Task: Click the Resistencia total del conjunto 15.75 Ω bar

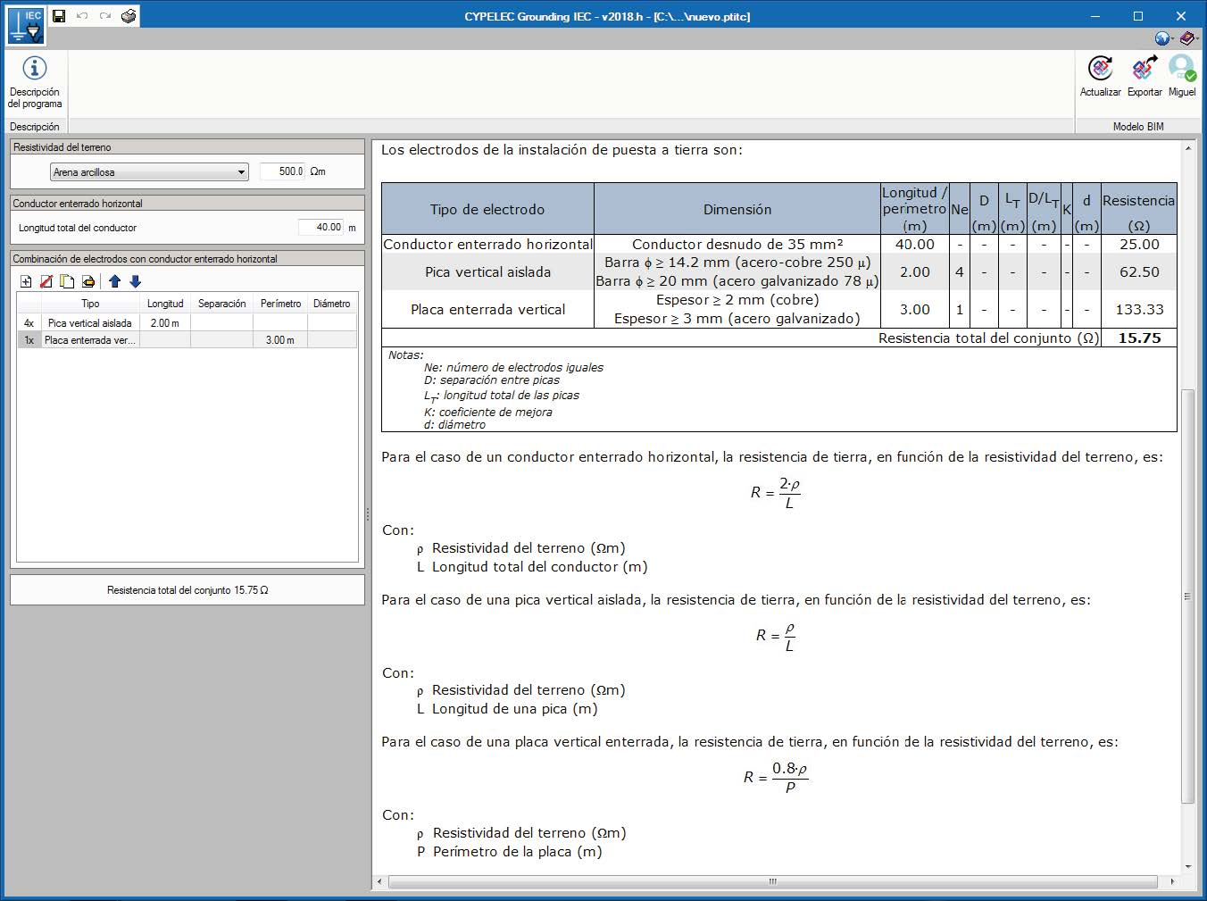Action: click(x=187, y=590)
